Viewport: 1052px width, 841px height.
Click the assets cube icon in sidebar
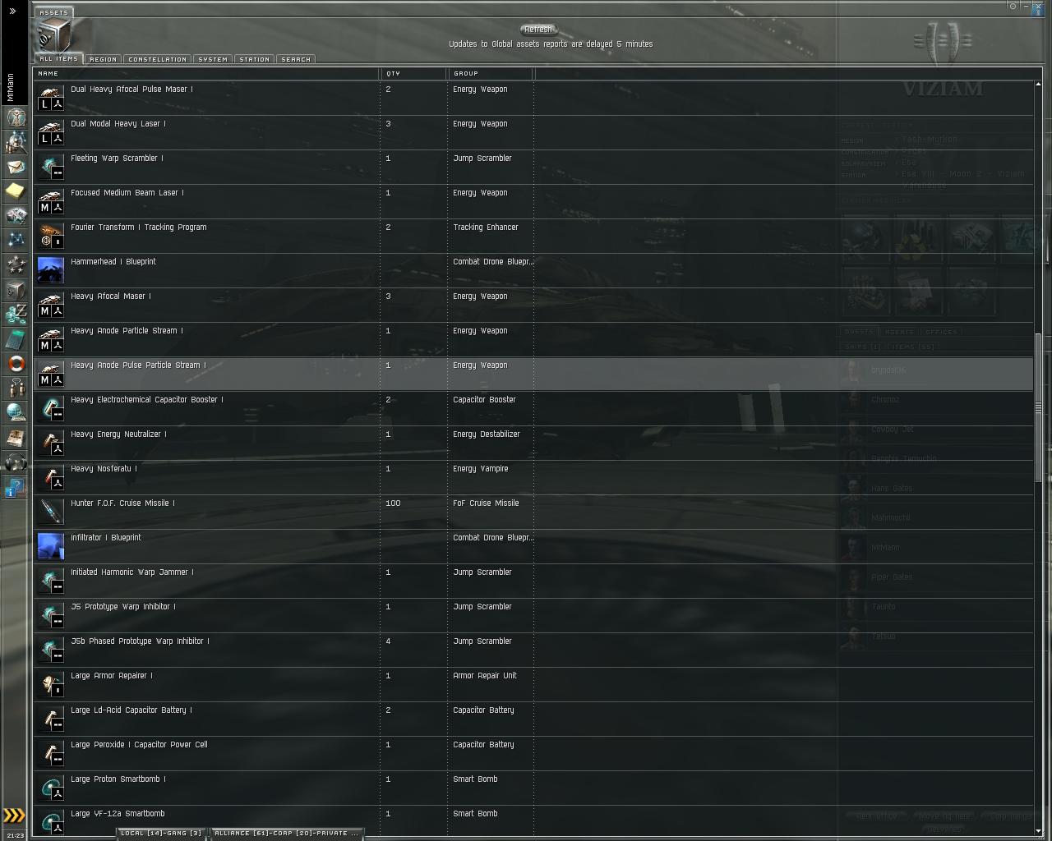point(16,290)
